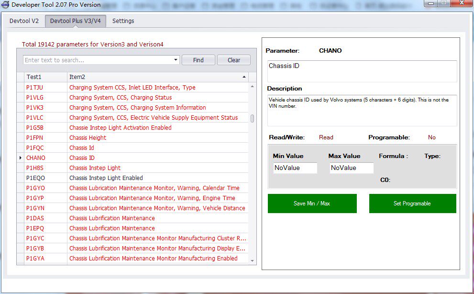474x294 pixels.
Task: Select the P1EQO row code
Action: point(35,178)
